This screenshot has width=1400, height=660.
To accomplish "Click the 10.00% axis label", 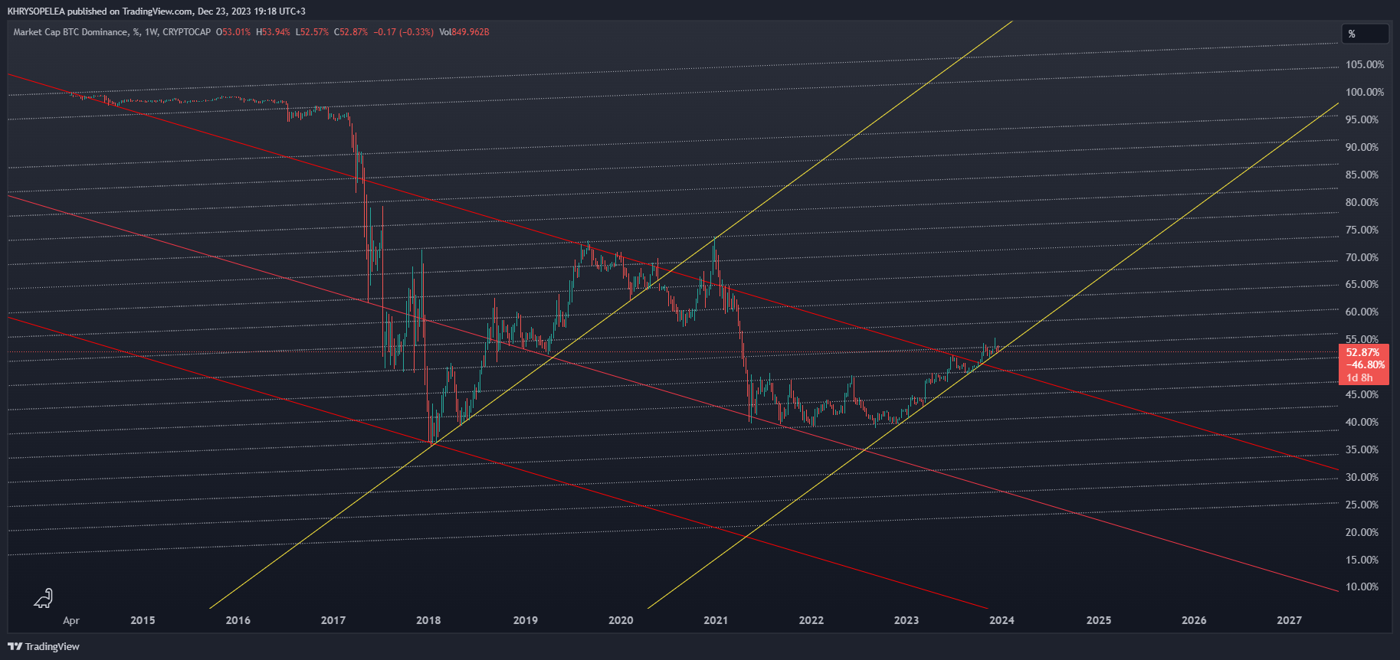I will point(1362,586).
